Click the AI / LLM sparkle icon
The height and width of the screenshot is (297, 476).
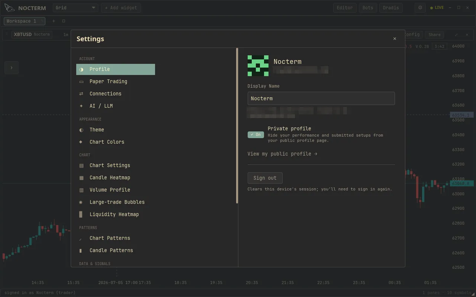pos(81,106)
